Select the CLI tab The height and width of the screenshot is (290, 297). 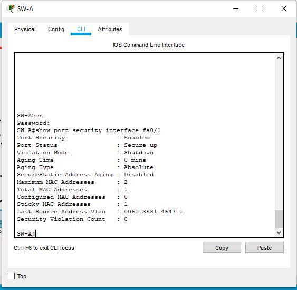[81, 29]
